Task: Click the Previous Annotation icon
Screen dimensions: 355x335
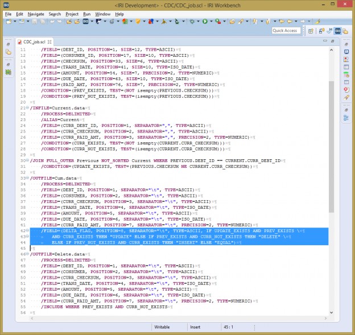Action: 268,22
